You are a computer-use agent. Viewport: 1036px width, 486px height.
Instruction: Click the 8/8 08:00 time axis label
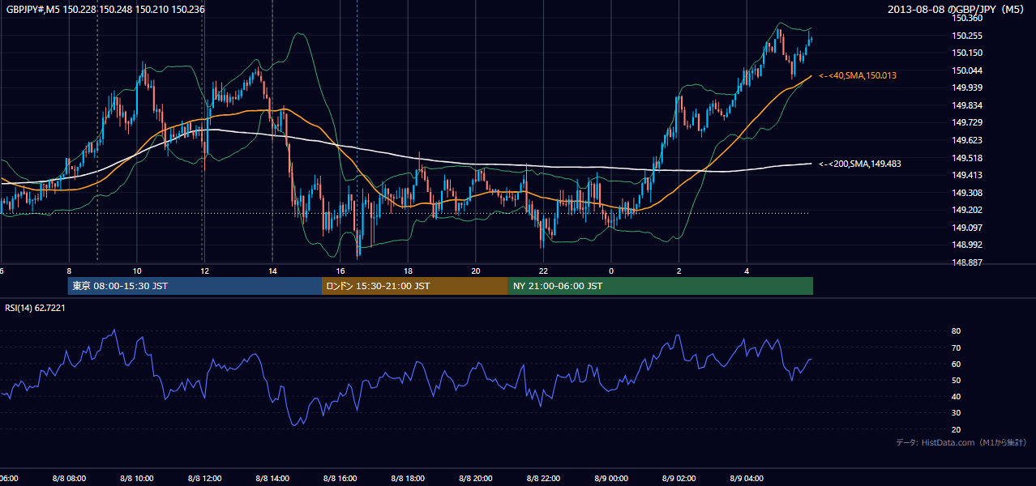point(69,478)
